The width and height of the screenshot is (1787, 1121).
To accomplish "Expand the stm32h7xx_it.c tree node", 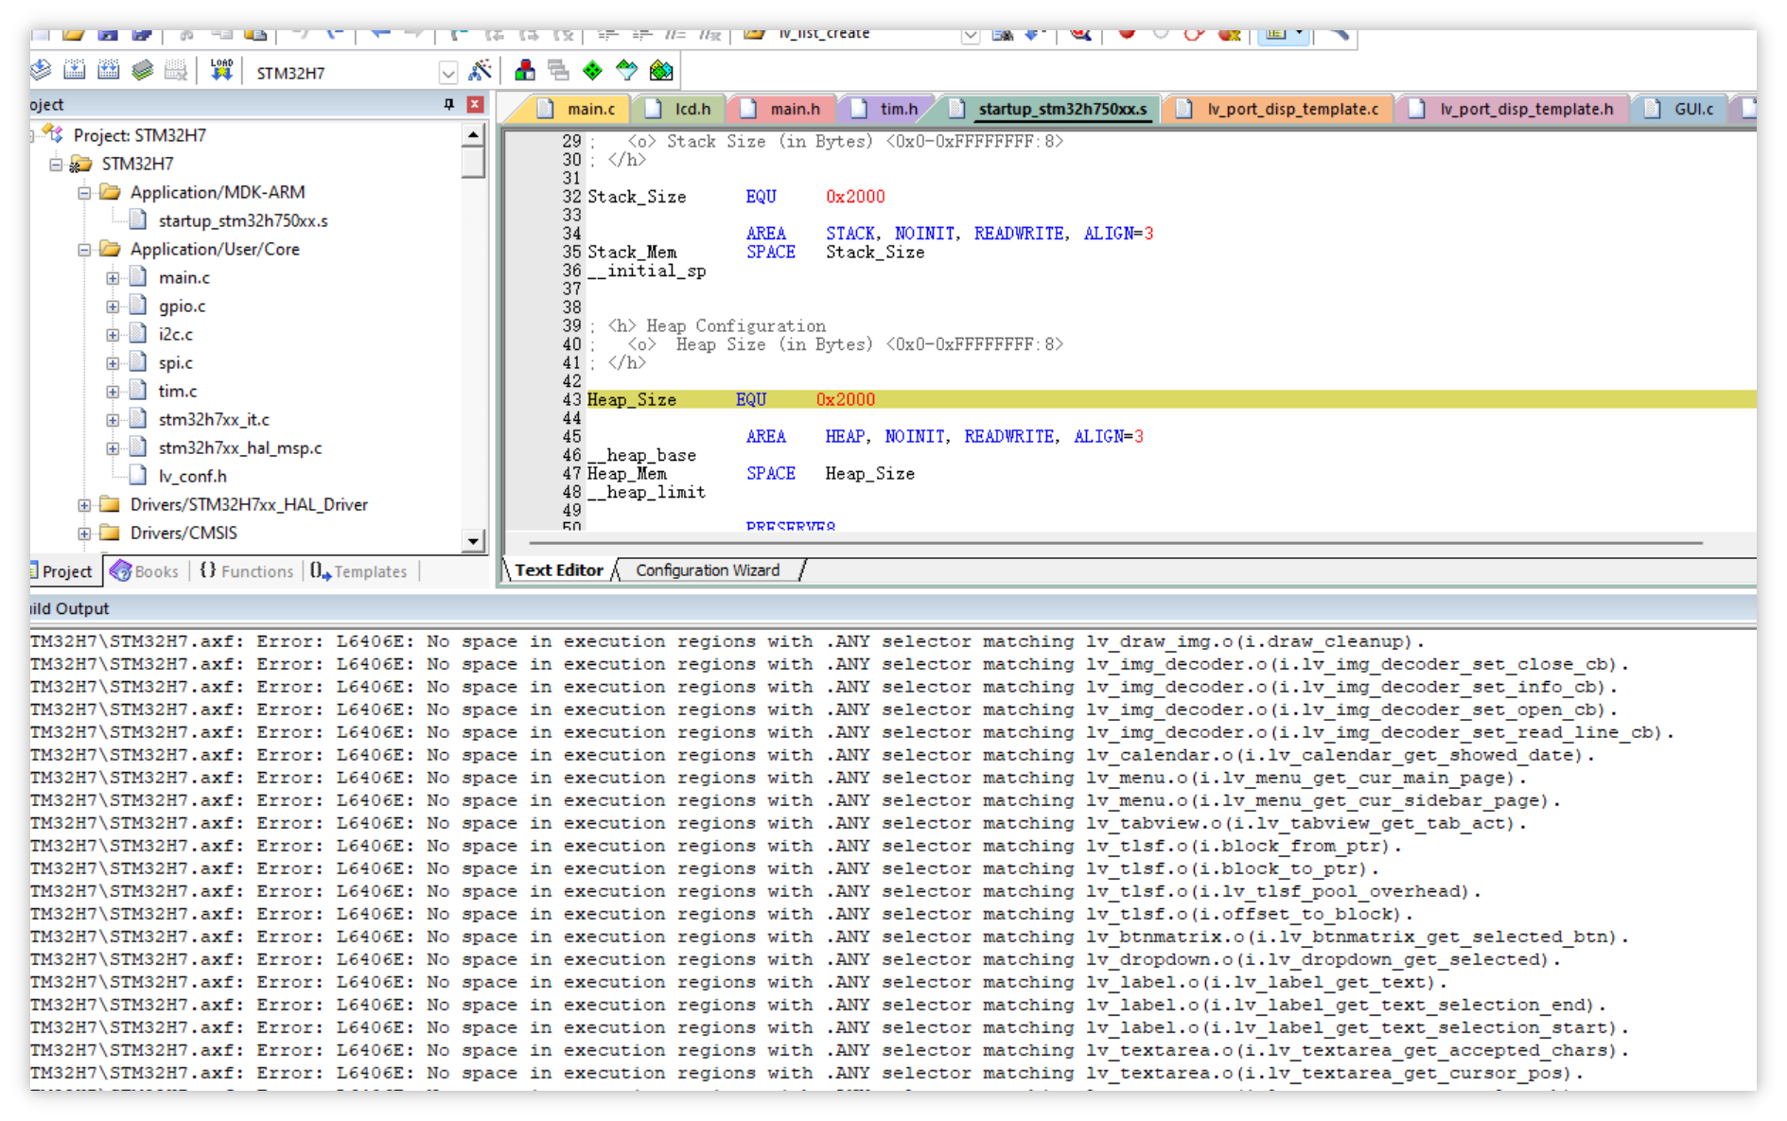I will pyautogui.click(x=113, y=420).
